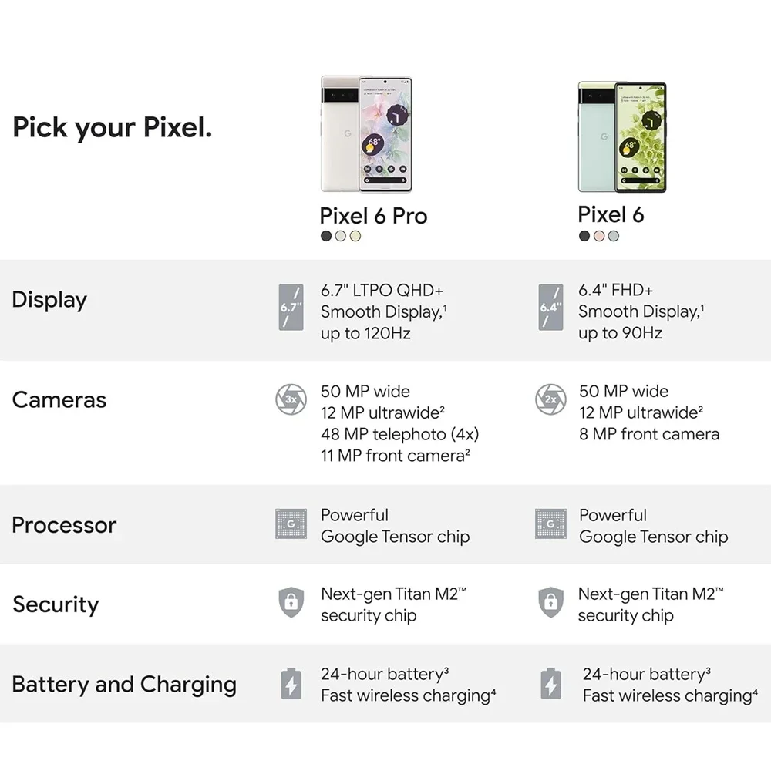Select the coral pink Pixel 6 color
The width and height of the screenshot is (771, 771).
coord(599,236)
